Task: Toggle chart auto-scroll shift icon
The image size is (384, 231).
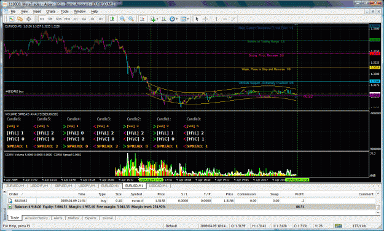Action: [143, 19]
